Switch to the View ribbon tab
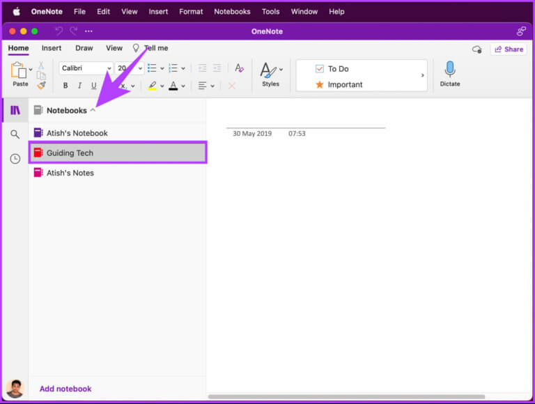This screenshot has width=535, height=404. point(114,48)
